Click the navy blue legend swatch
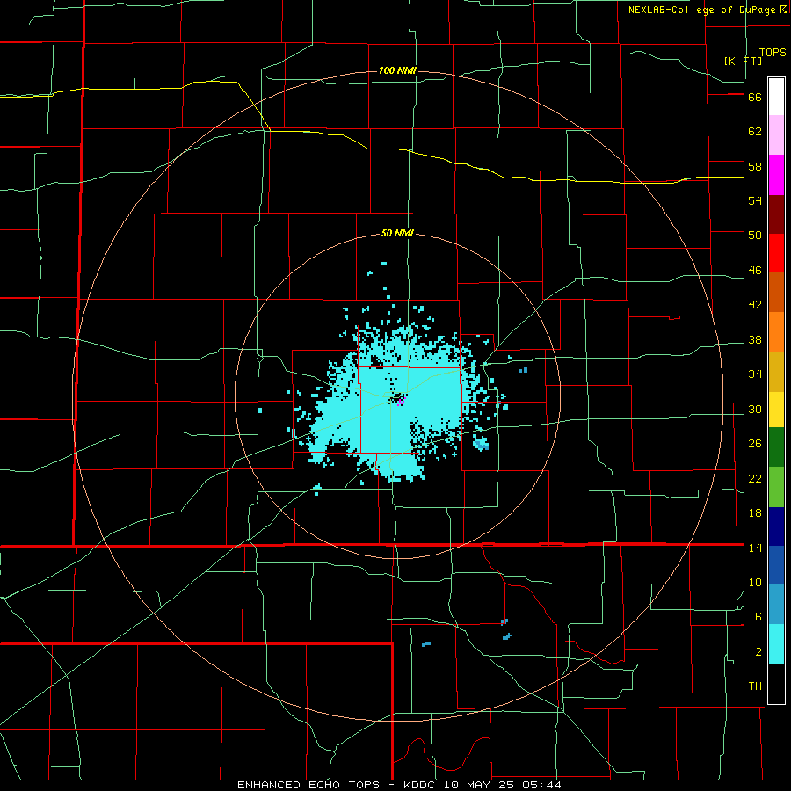This screenshot has width=791, height=791. (x=776, y=526)
